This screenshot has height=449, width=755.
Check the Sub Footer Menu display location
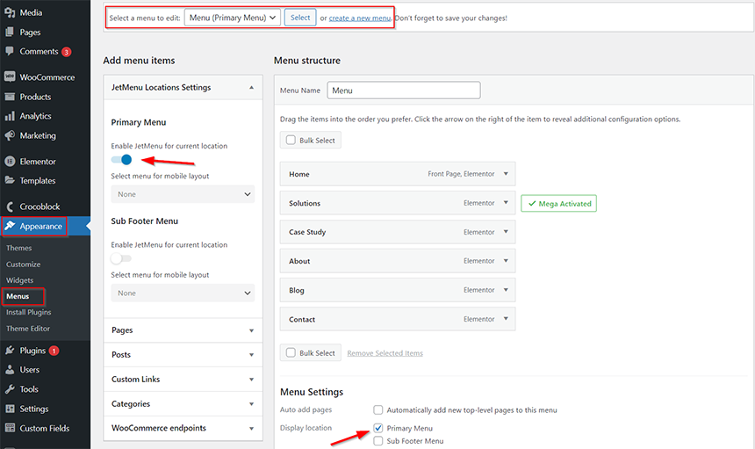pyautogui.click(x=378, y=441)
